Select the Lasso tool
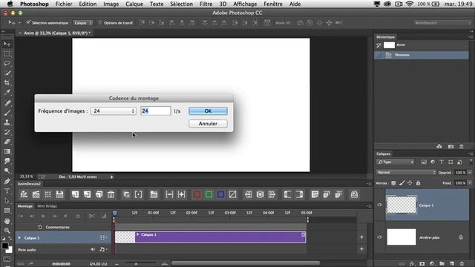 pos(7,63)
